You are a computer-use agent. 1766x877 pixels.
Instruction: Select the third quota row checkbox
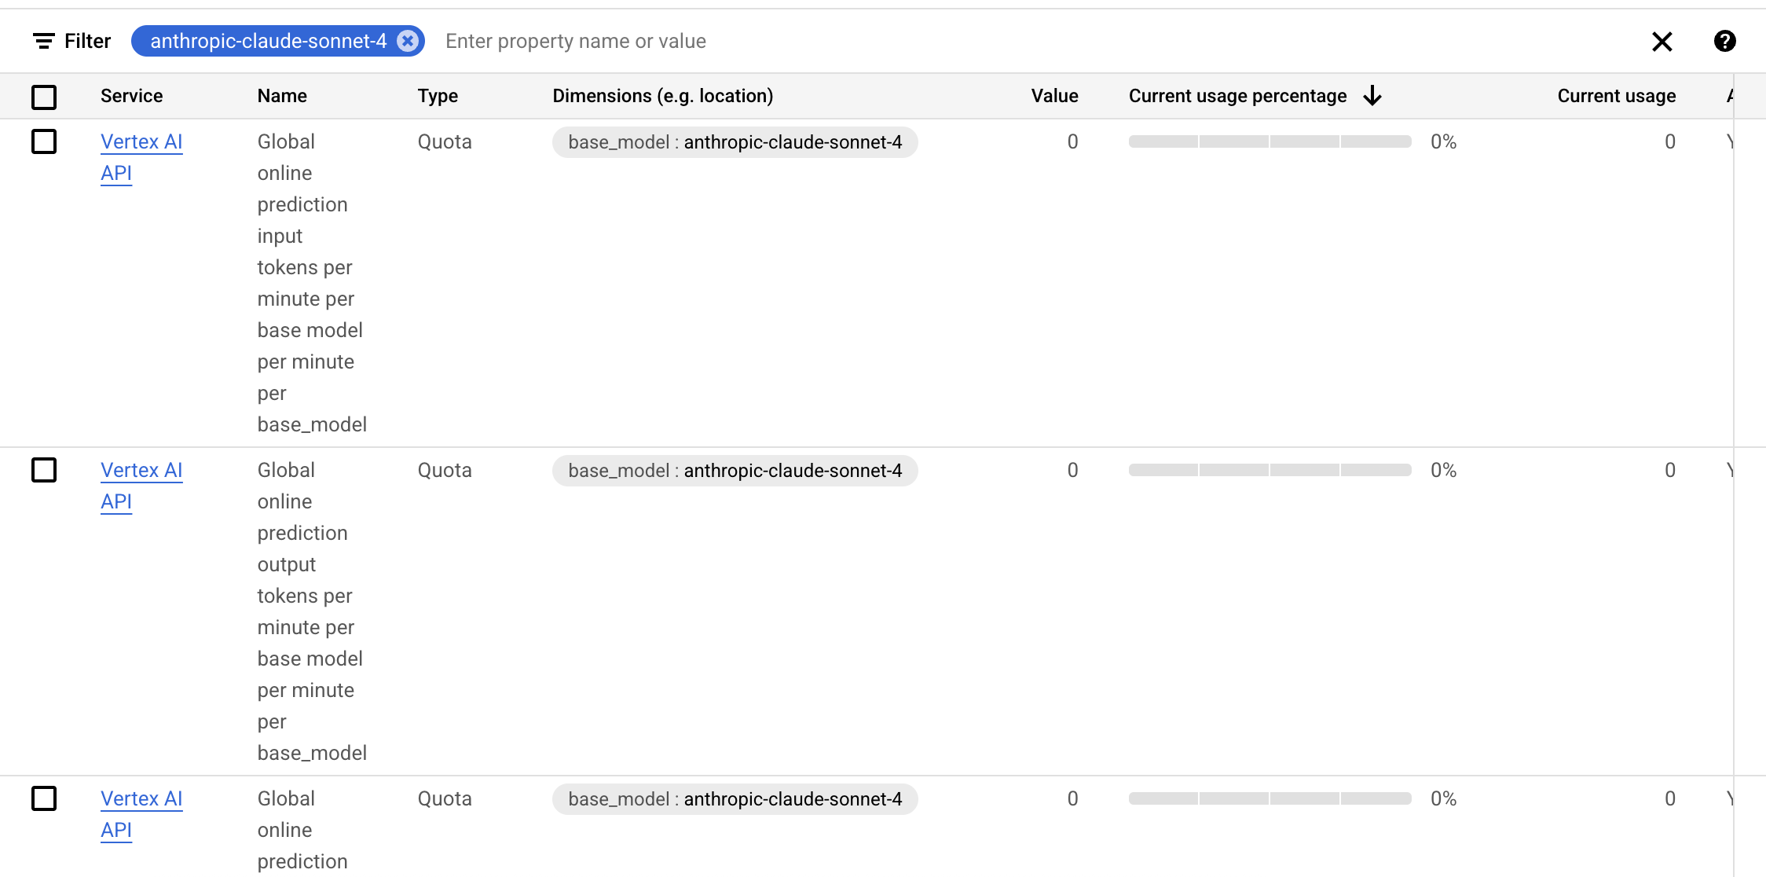[x=44, y=798]
